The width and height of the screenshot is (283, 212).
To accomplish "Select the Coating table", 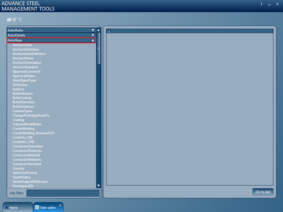I will [19, 120].
